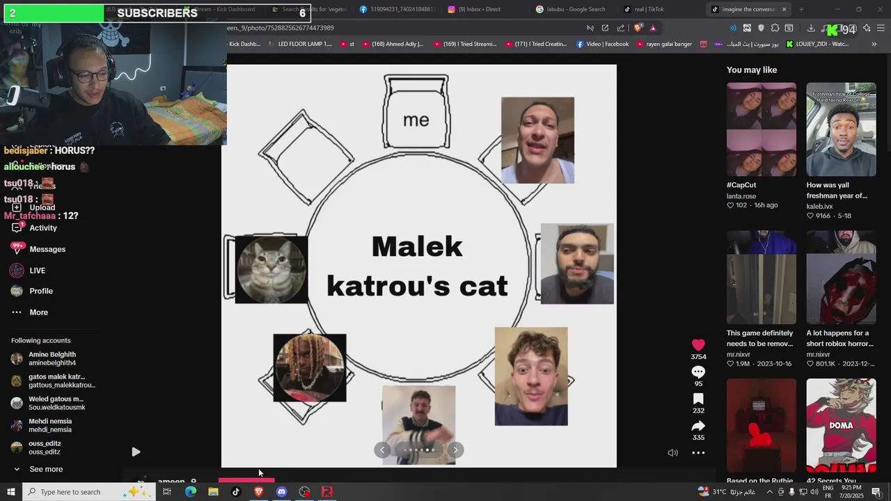
Task: Like the post with the heart icon
Action: click(x=698, y=344)
